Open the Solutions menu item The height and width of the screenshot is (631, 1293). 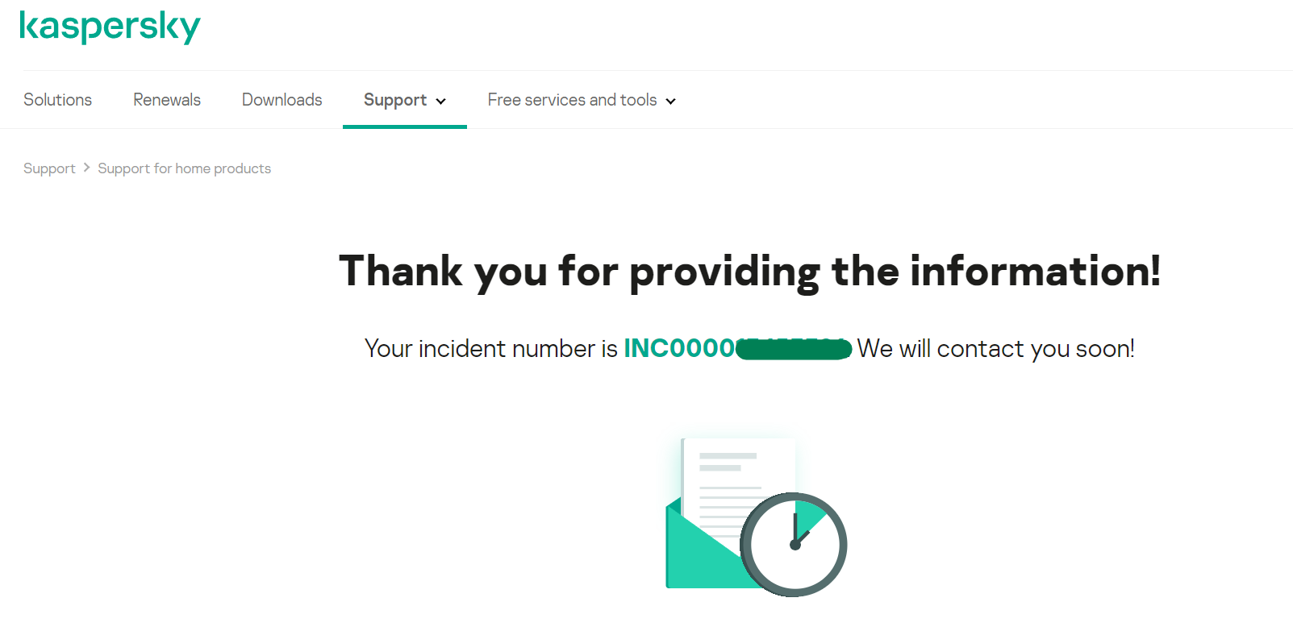tap(57, 100)
